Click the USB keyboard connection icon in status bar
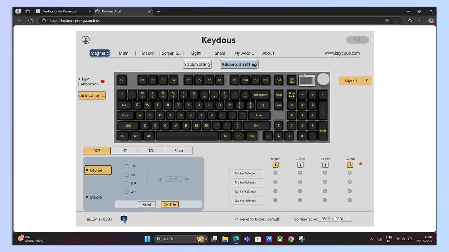The image size is (449, 252). click(x=123, y=218)
